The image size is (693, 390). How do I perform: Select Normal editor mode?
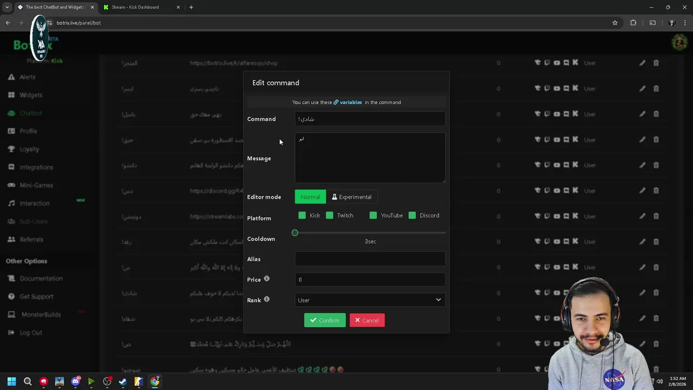(x=310, y=197)
